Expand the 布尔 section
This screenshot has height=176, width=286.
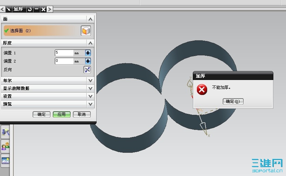pos(90,81)
